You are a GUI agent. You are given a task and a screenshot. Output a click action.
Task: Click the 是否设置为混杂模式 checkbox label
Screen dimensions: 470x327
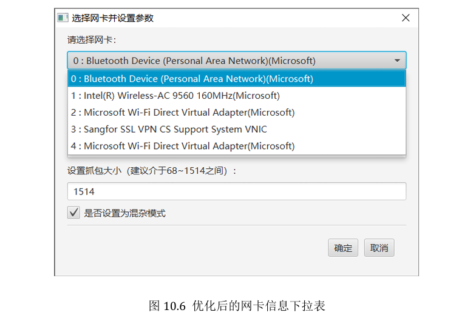pyautogui.click(x=124, y=213)
